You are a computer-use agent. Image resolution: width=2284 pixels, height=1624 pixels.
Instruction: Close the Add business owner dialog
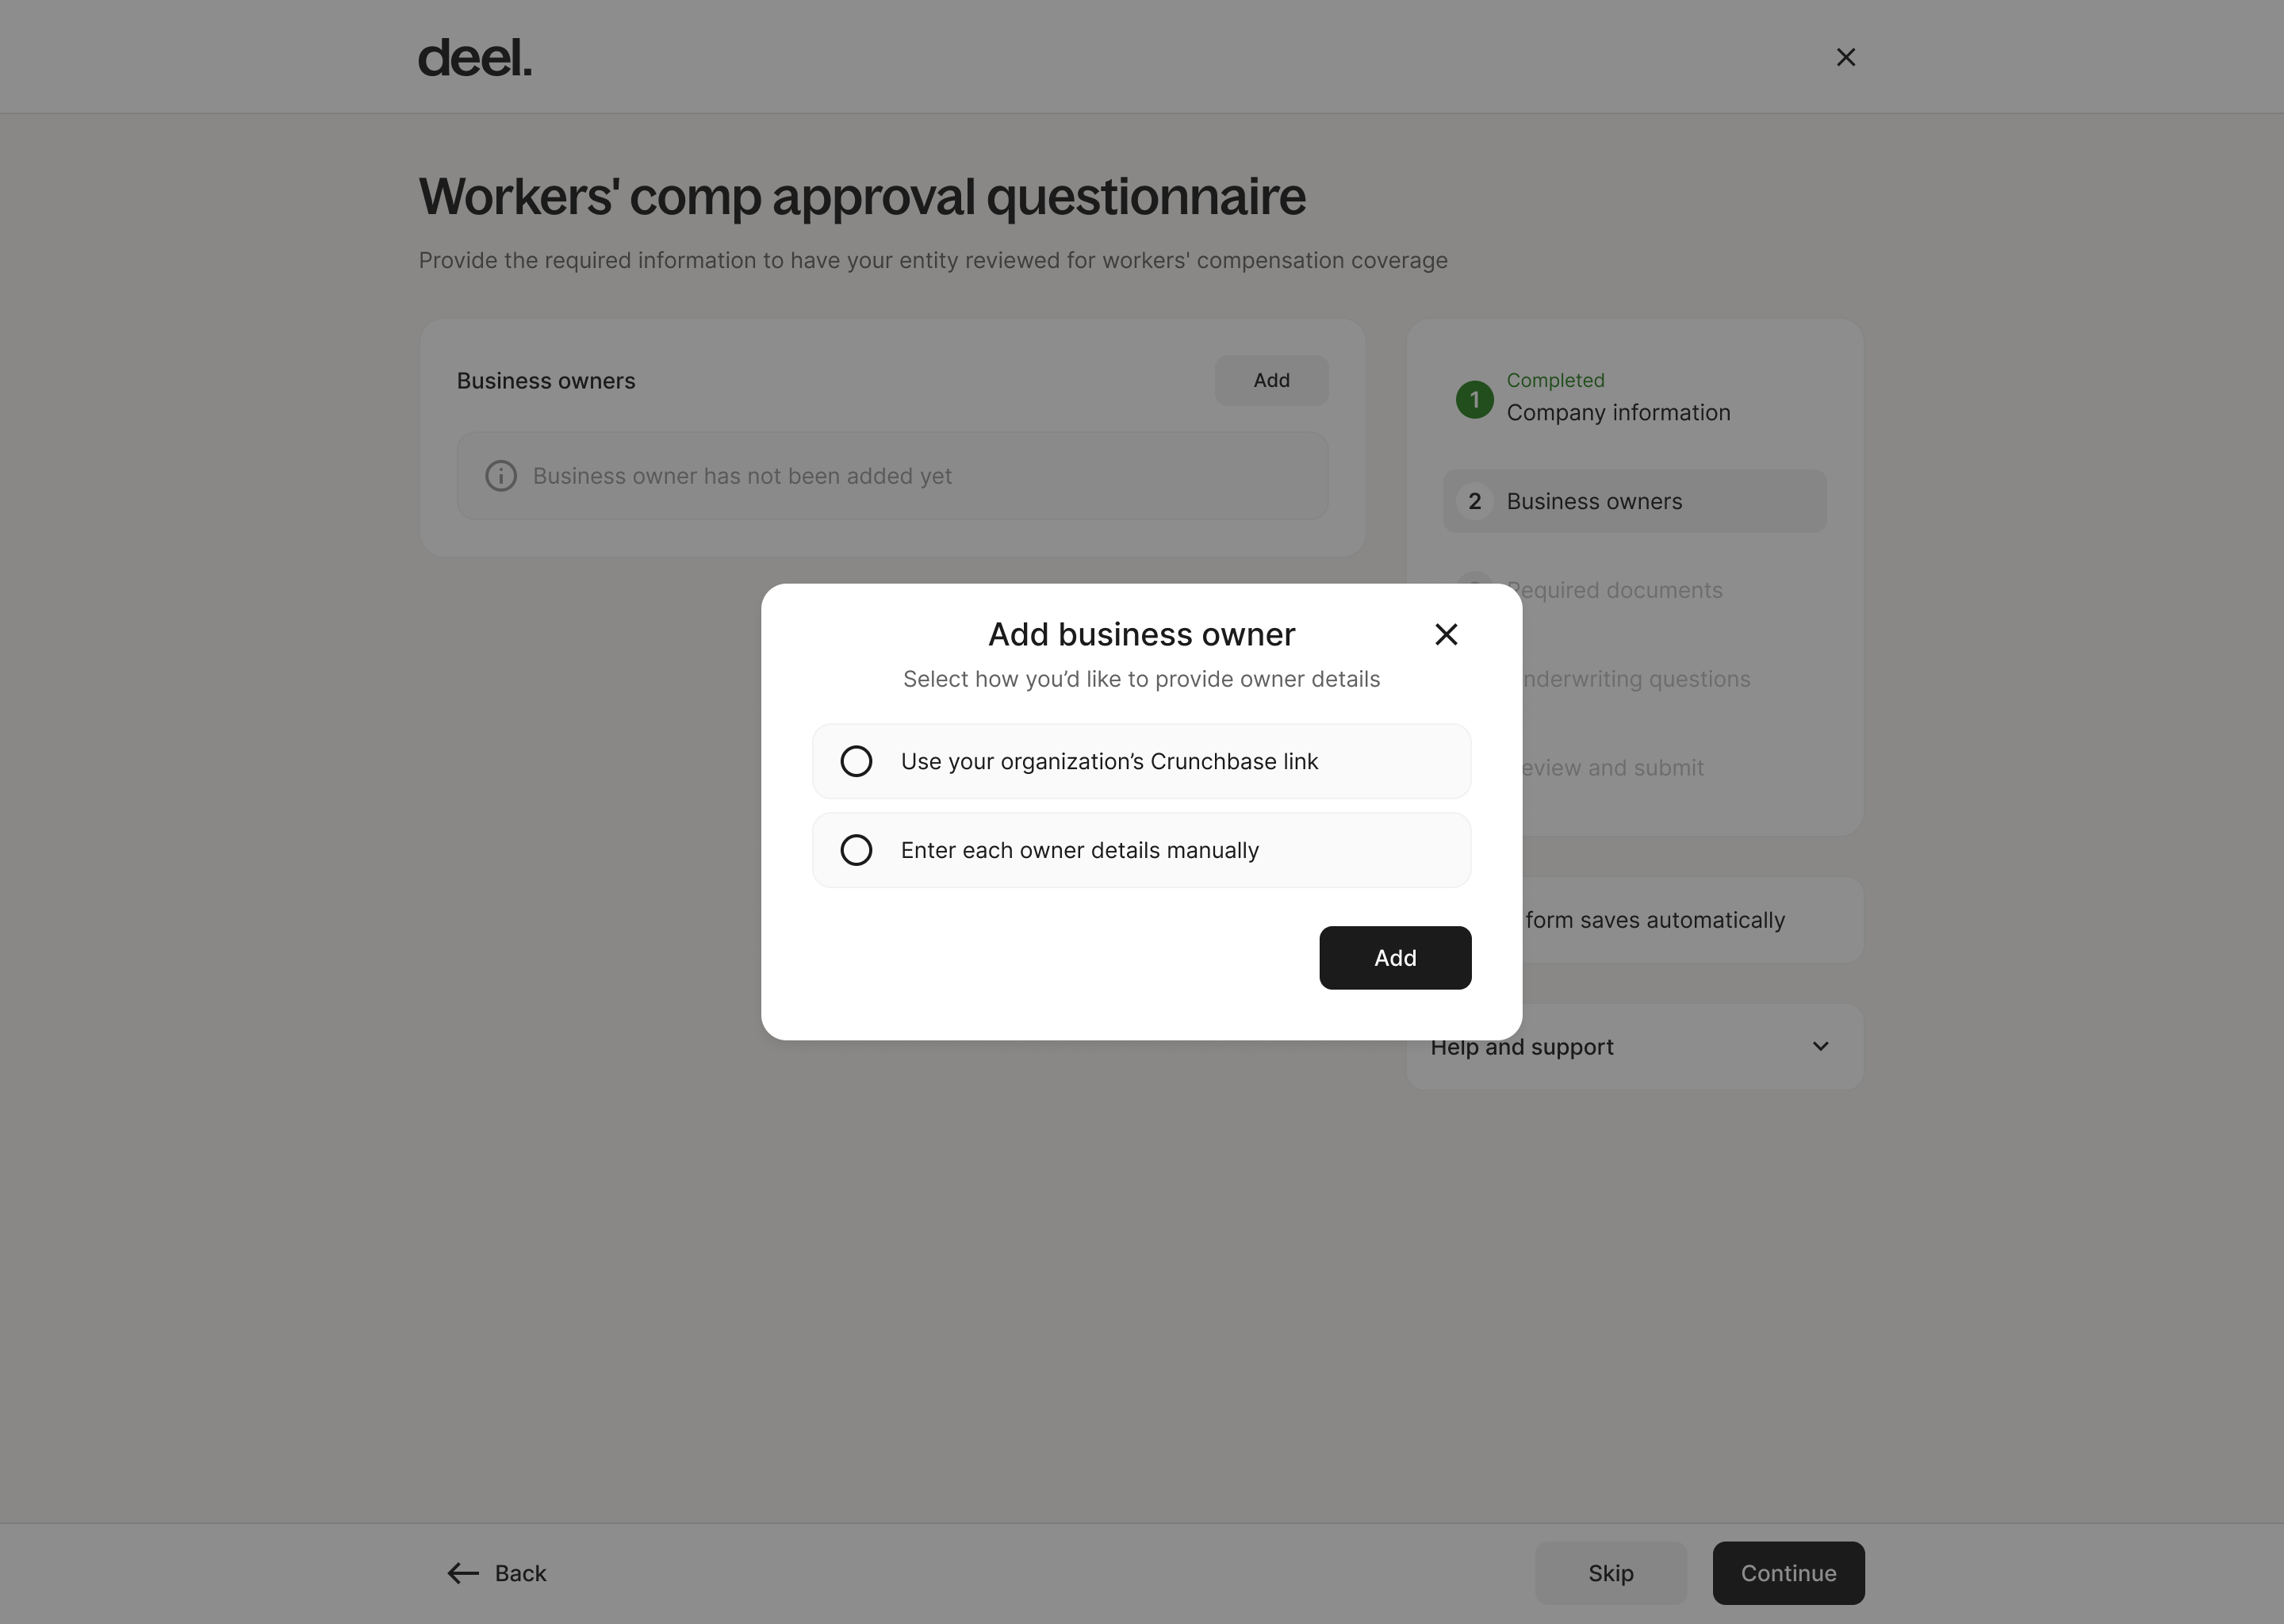click(x=1445, y=634)
